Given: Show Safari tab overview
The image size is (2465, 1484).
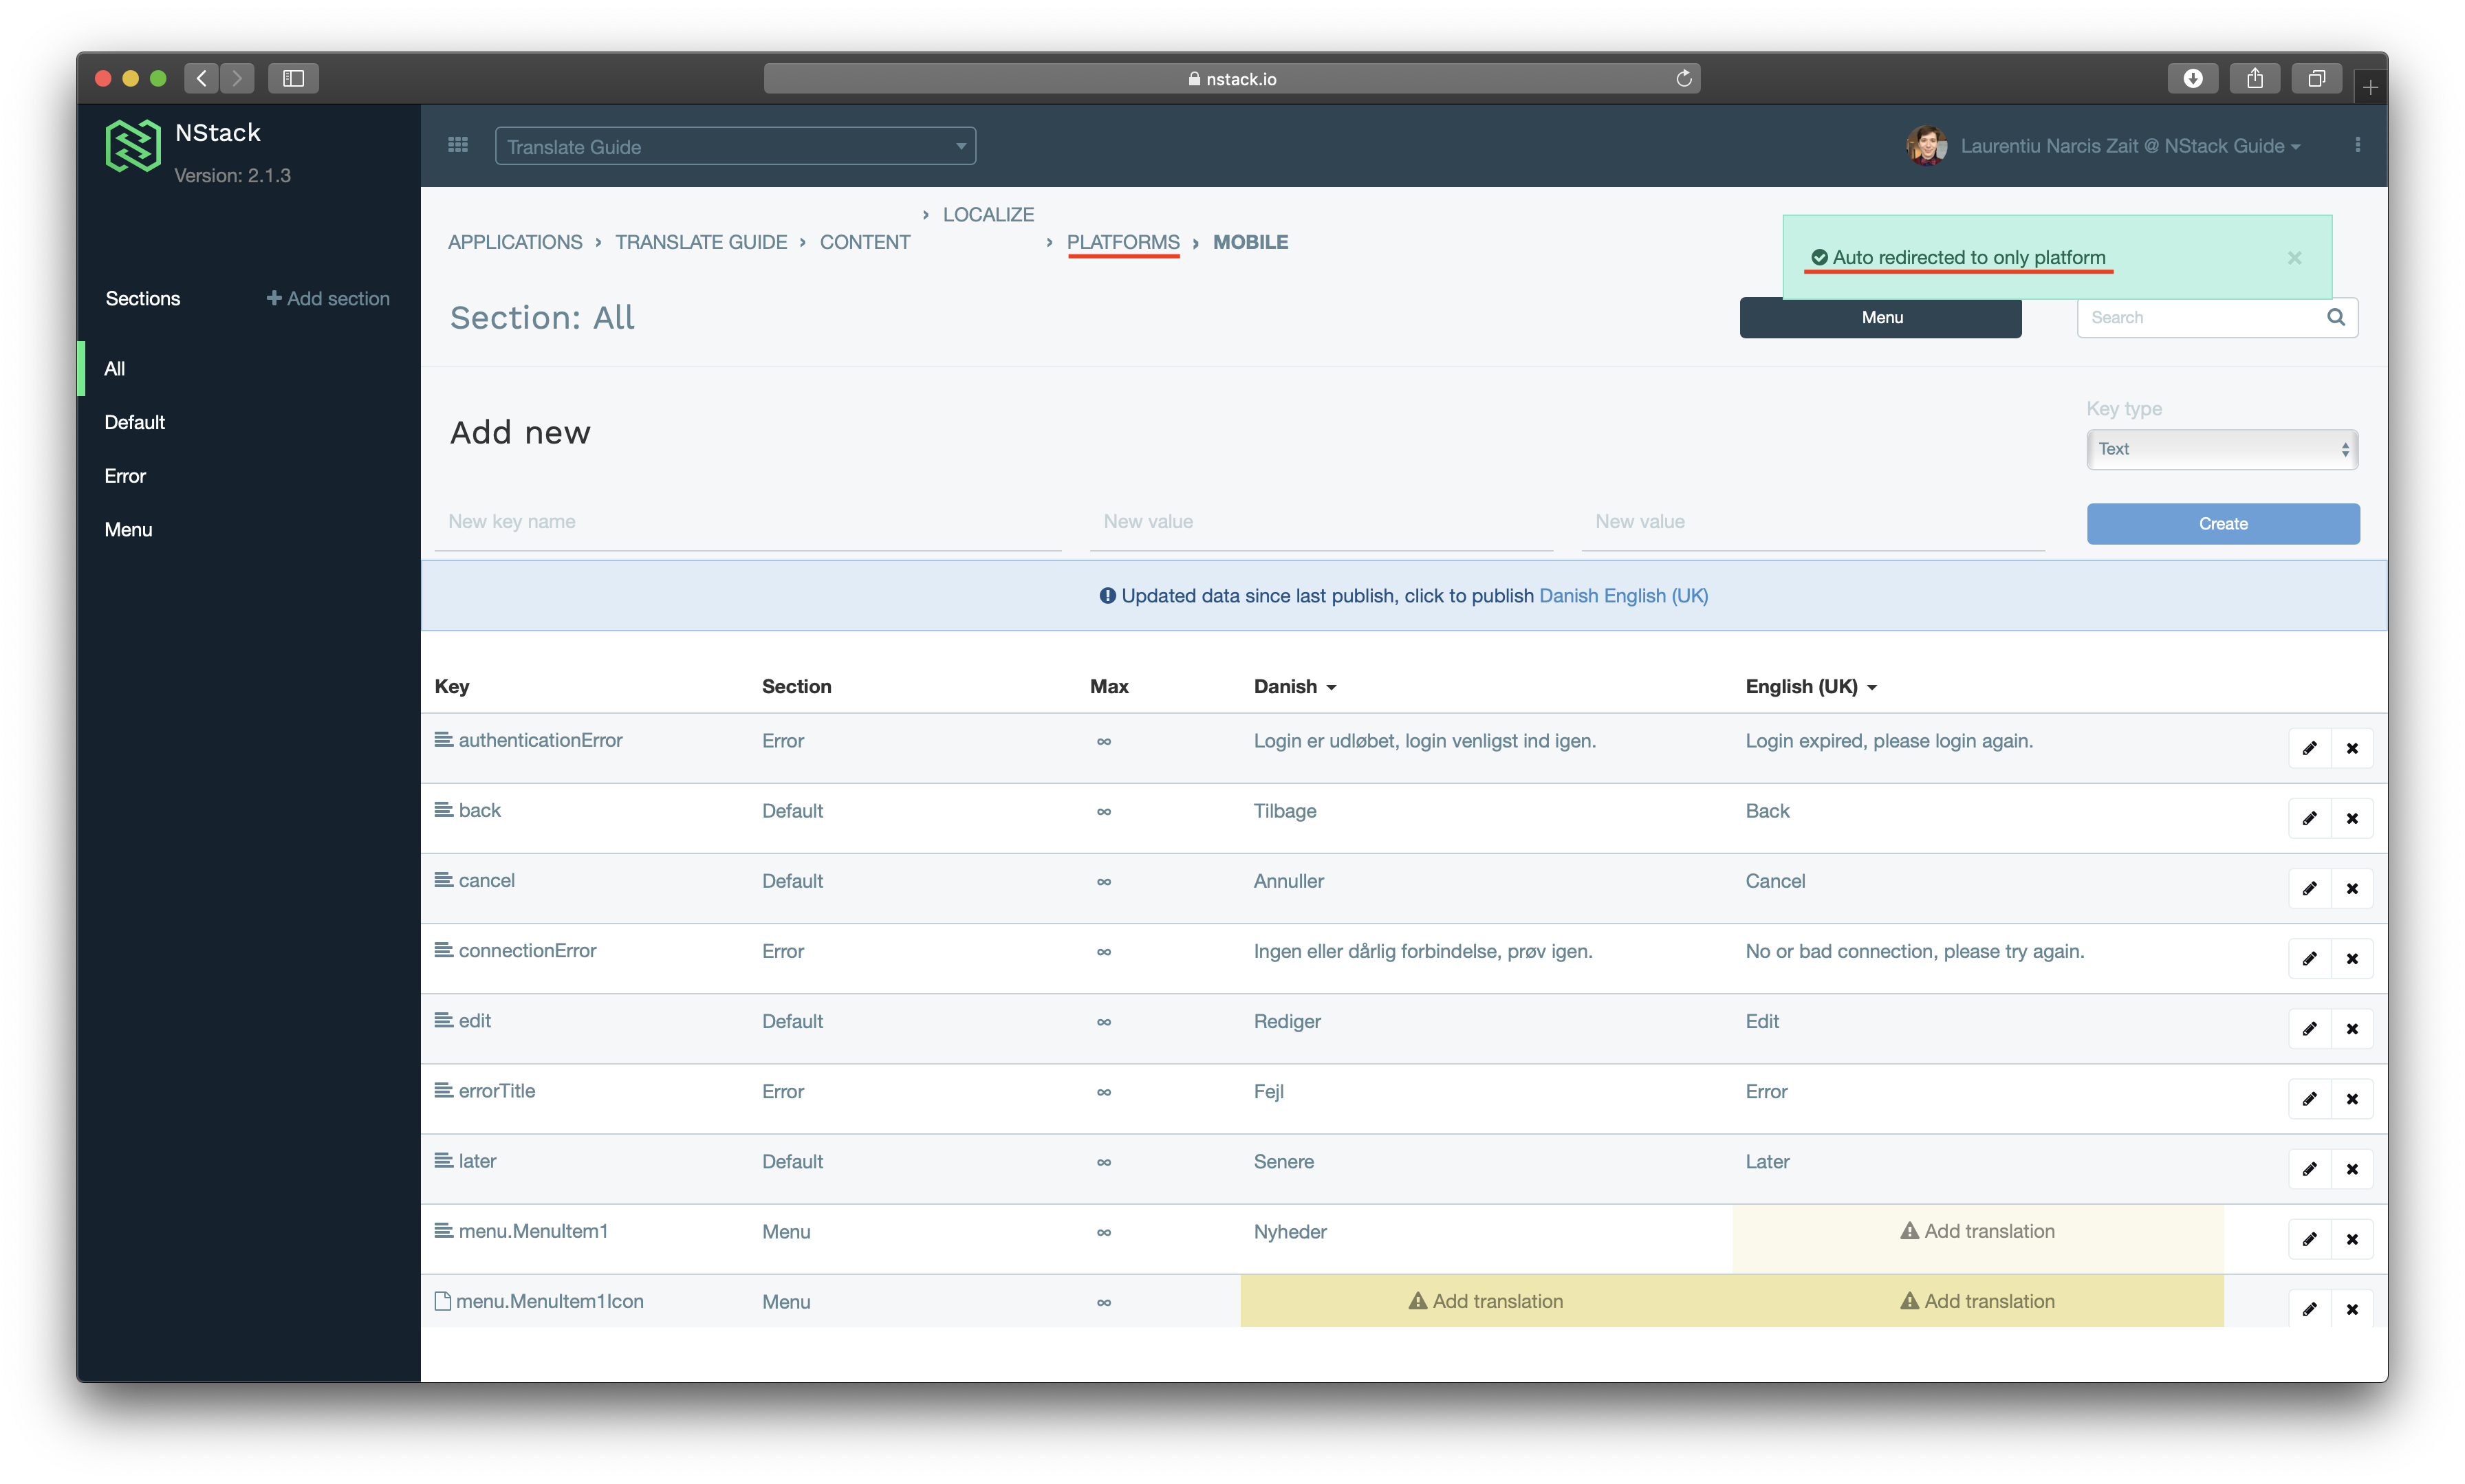Looking at the screenshot, I should pos(2316,78).
